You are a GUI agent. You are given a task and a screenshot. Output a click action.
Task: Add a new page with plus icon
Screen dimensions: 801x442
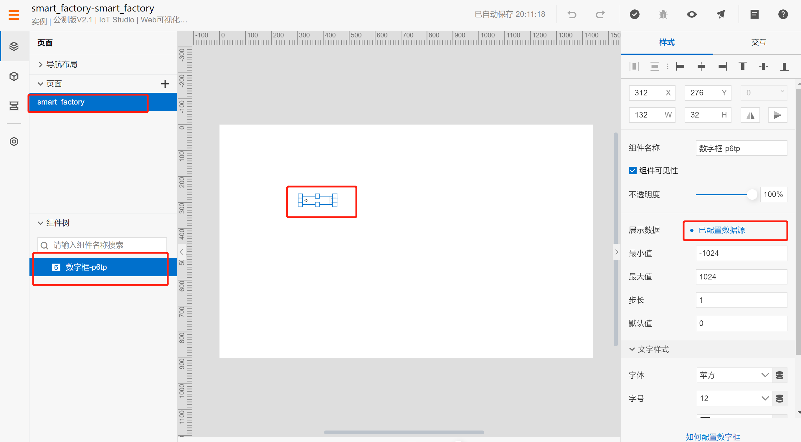click(165, 84)
